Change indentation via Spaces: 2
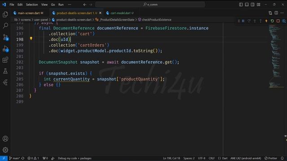 (189, 158)
